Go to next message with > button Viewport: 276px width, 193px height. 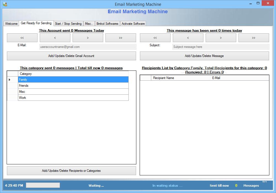click(221, 38)
